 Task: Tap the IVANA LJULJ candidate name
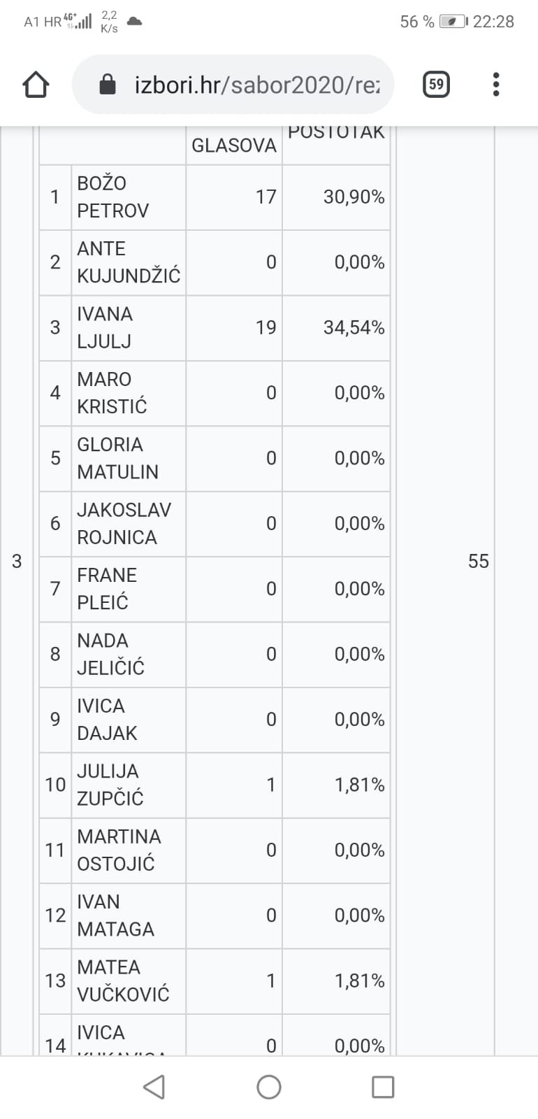(105, 327)
